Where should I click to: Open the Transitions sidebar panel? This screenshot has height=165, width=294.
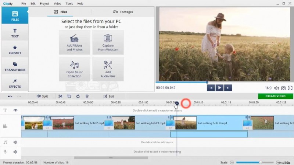[x=15, y=67]
